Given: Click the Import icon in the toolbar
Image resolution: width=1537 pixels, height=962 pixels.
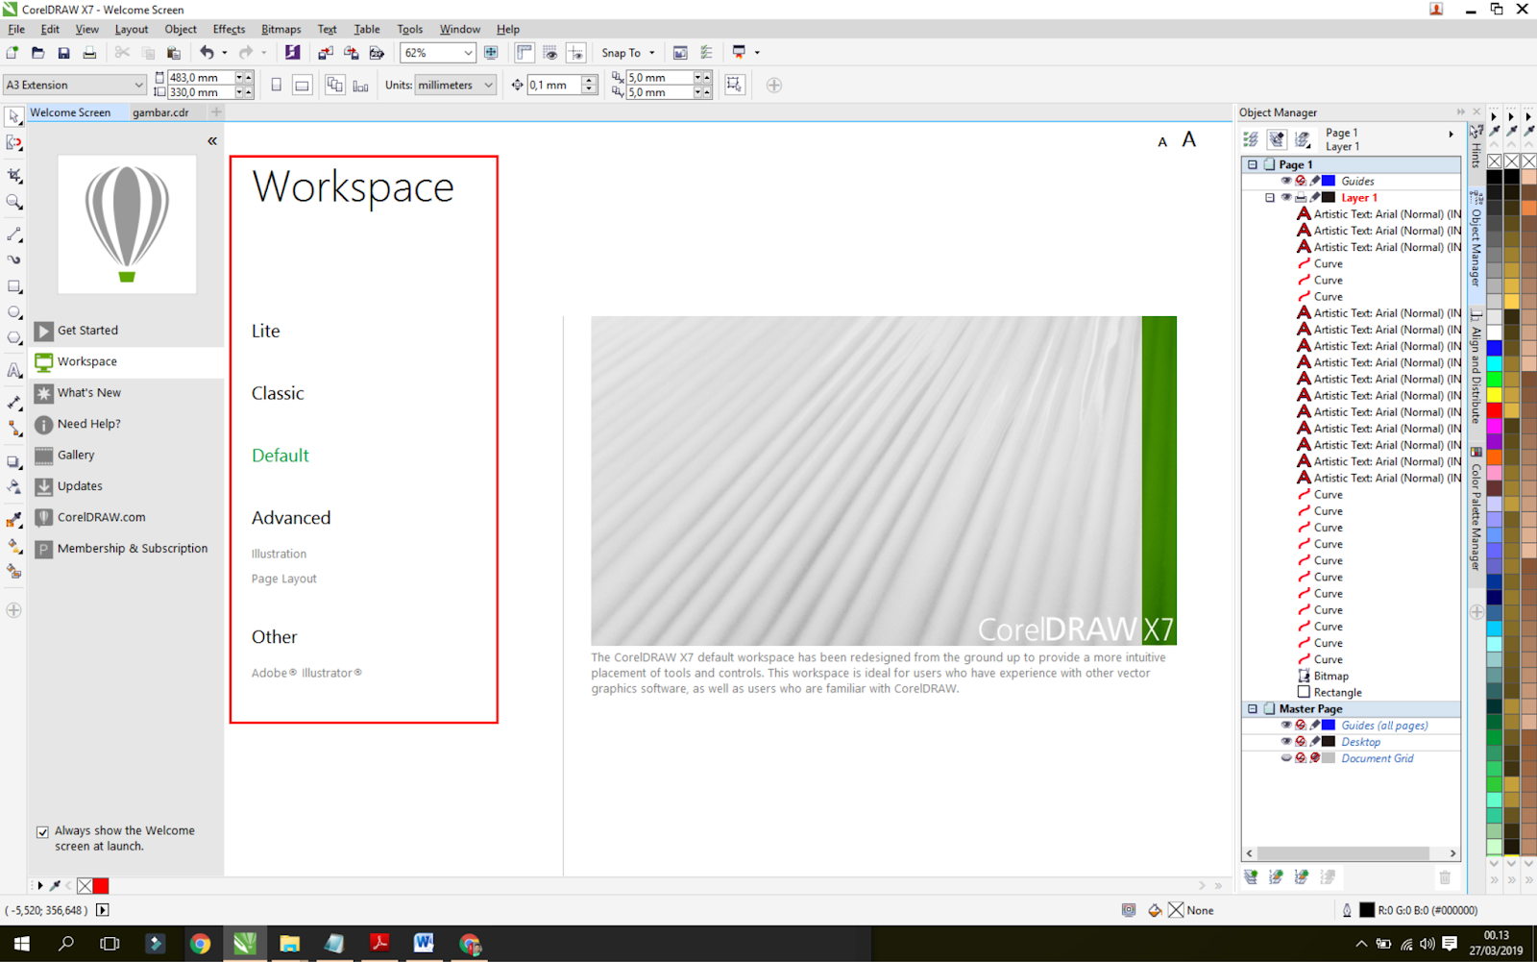Looking at the screenshot, I should pyautogui.click(x=326, y=53).
